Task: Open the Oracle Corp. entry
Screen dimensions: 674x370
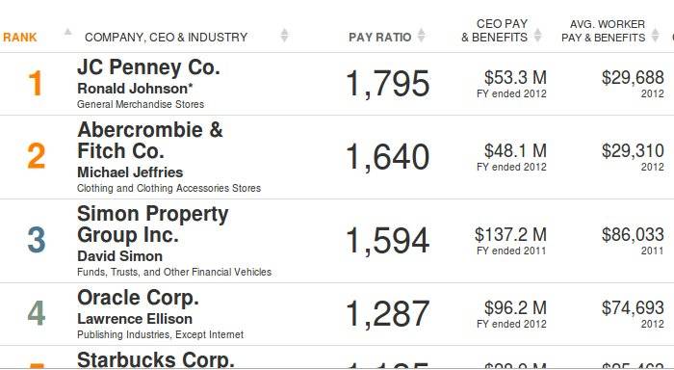Action: [x=138, y=298]
